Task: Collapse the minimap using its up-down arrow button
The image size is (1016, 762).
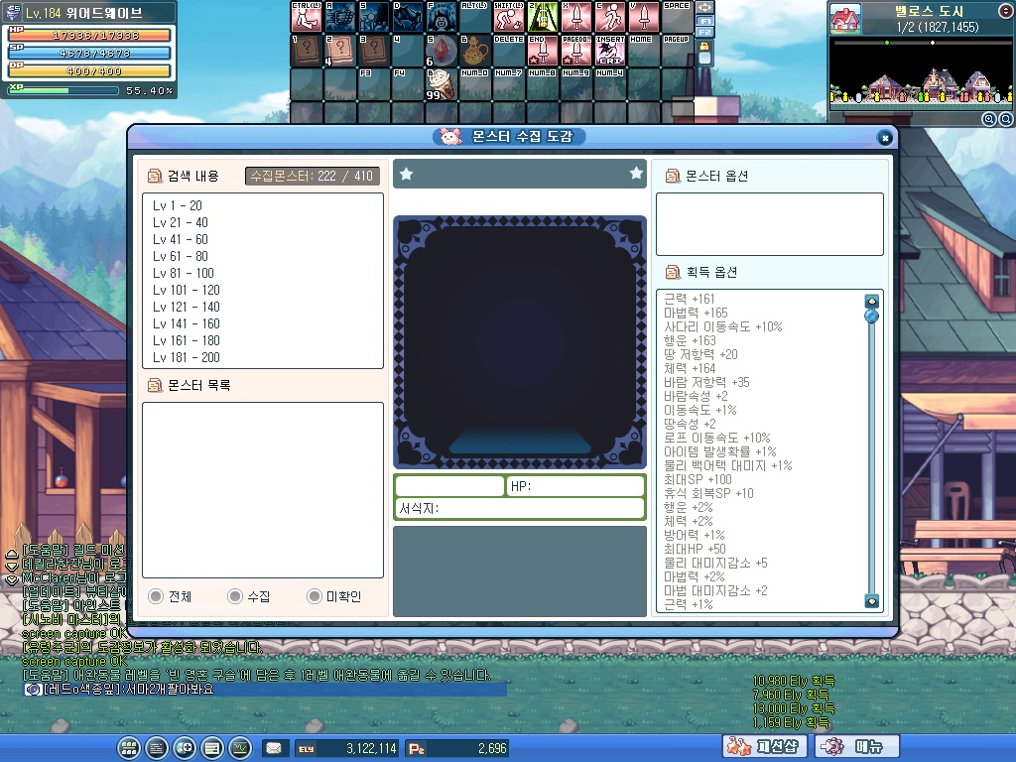Action: point(1005,11)
